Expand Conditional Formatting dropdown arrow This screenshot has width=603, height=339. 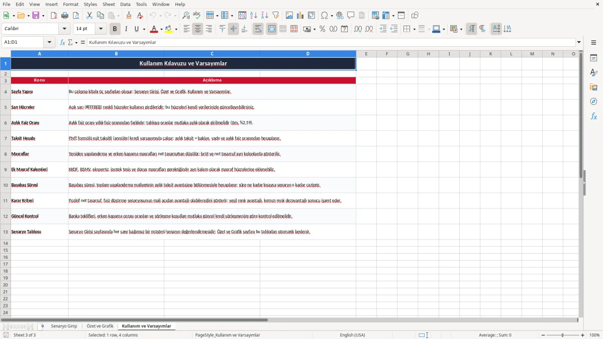pyautogui.click(x=461, y=29)
